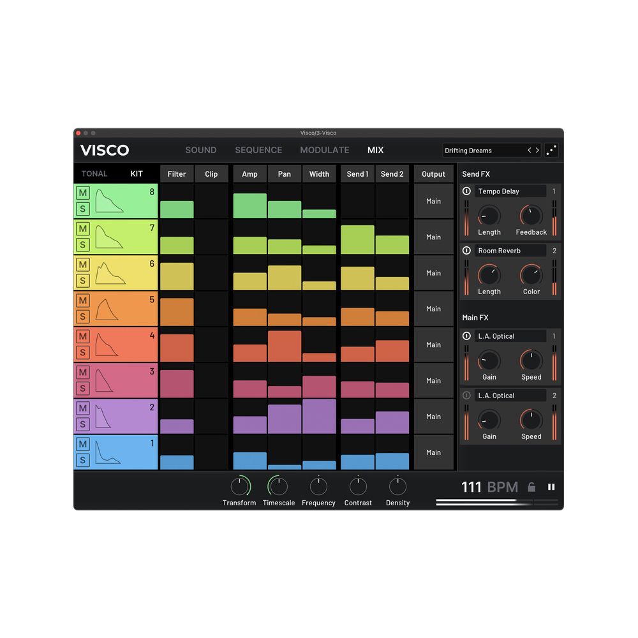
Task: Click the Transform knob
Action: click(239, 487)
